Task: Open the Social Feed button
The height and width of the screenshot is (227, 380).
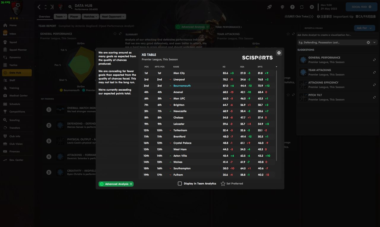Action: click(x=361, y=7)
